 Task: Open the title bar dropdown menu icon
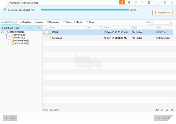tap(149, 3)
